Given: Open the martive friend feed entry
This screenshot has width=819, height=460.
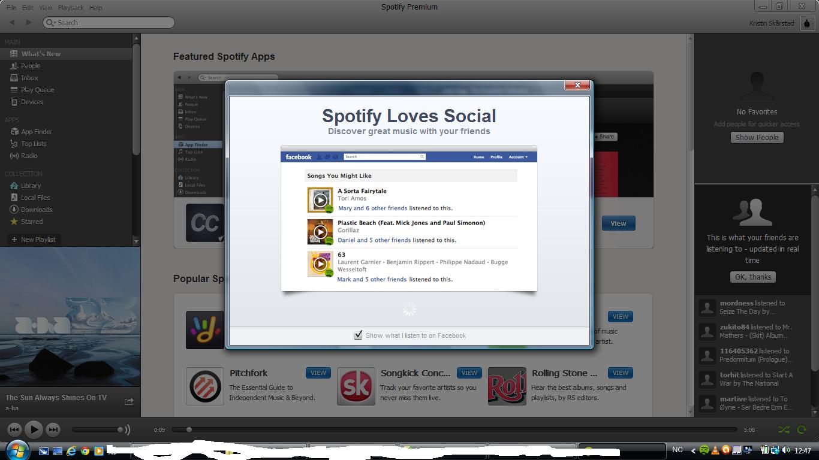Looking at the screenshot, I should pyautogui.click(x=753, y=403).
